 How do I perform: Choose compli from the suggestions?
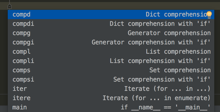point(23,61)
